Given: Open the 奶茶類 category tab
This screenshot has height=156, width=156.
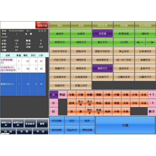Looking at the screenshot, I should [102, 33].
